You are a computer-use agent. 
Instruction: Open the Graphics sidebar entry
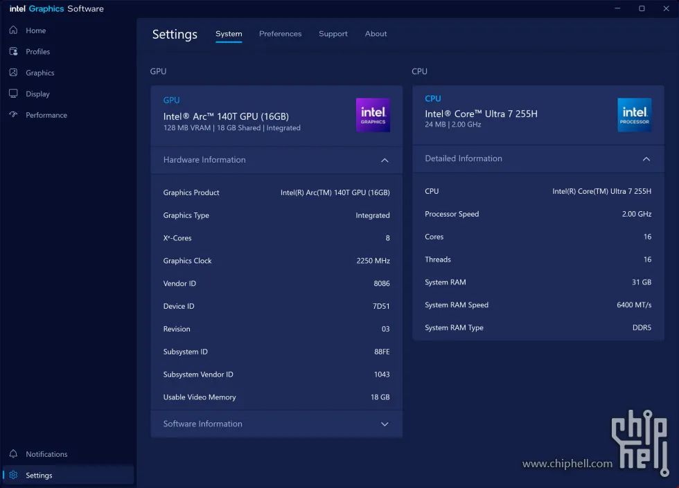(x=40, y=73)
